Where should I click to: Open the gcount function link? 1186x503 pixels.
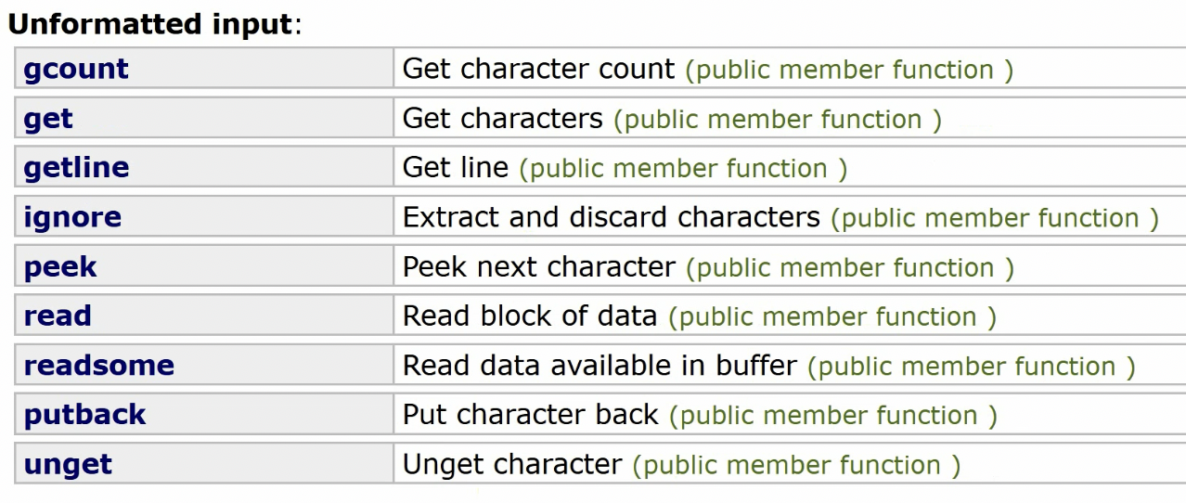76,70
